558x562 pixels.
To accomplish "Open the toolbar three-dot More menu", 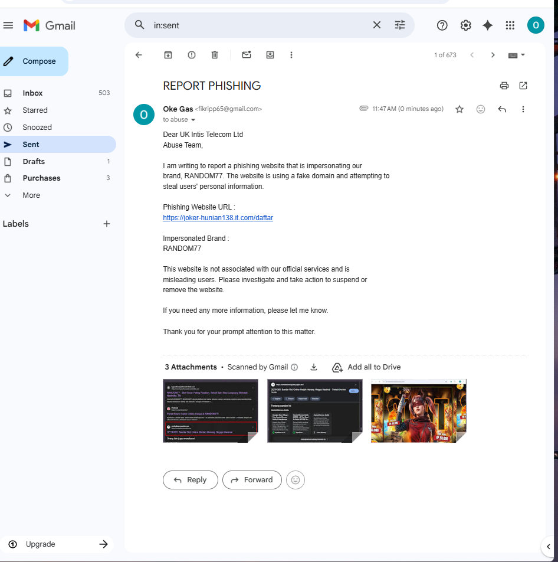I will coord(291,55).
